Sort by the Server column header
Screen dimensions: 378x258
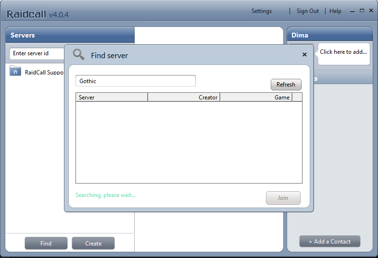[x=112, y=98]
